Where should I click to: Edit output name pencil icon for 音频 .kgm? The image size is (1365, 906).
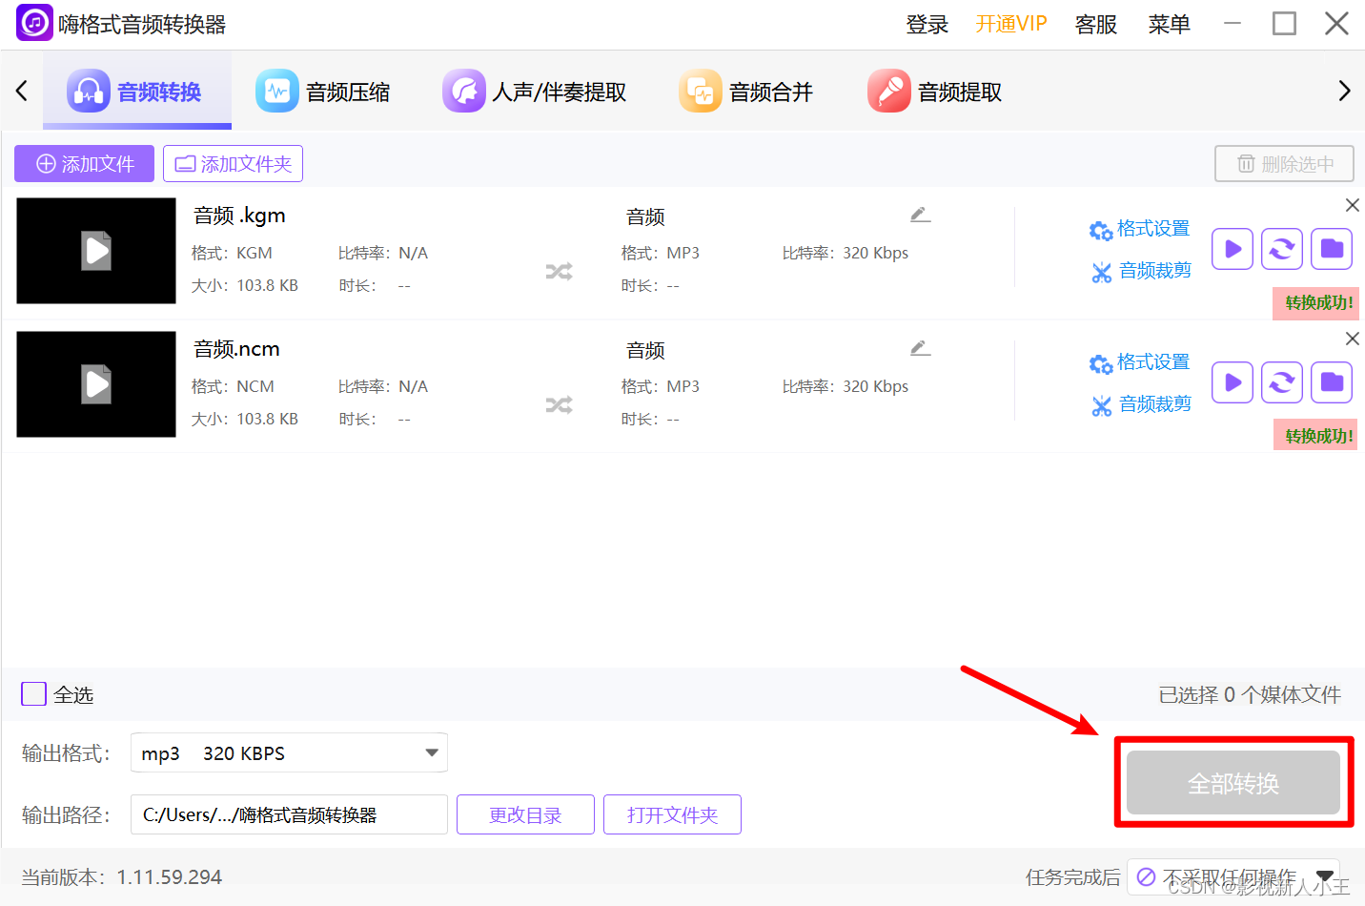[x=920, y=215]
